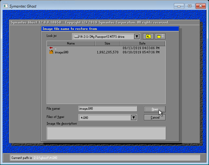Create a new folder icon
This screenshot has width=209, height=165.
(160, 37)
